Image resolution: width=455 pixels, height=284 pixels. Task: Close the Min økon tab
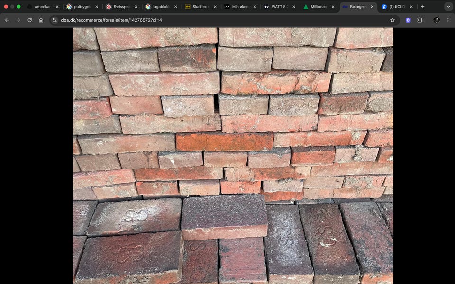[x=255, y=7]
